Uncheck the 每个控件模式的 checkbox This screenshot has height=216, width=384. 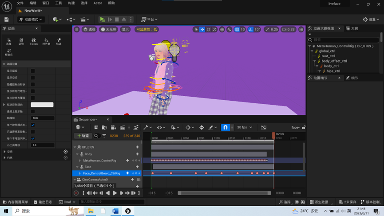click(x=32, y=125)
